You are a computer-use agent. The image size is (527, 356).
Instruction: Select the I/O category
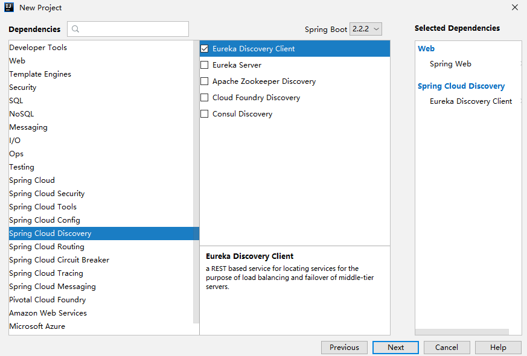101,141
